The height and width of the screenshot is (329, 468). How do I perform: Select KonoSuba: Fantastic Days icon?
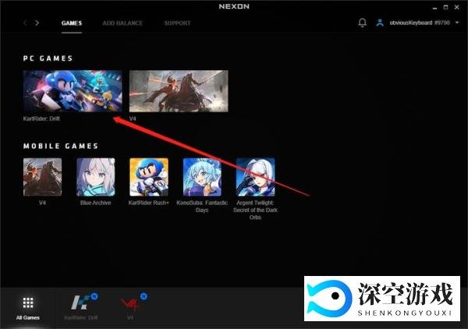(x=202, y=177)
